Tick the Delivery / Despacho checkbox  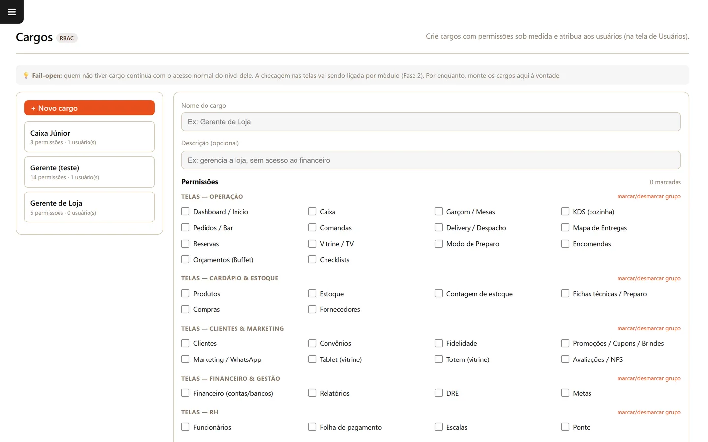pyautogui.click(x=439, y=227)
